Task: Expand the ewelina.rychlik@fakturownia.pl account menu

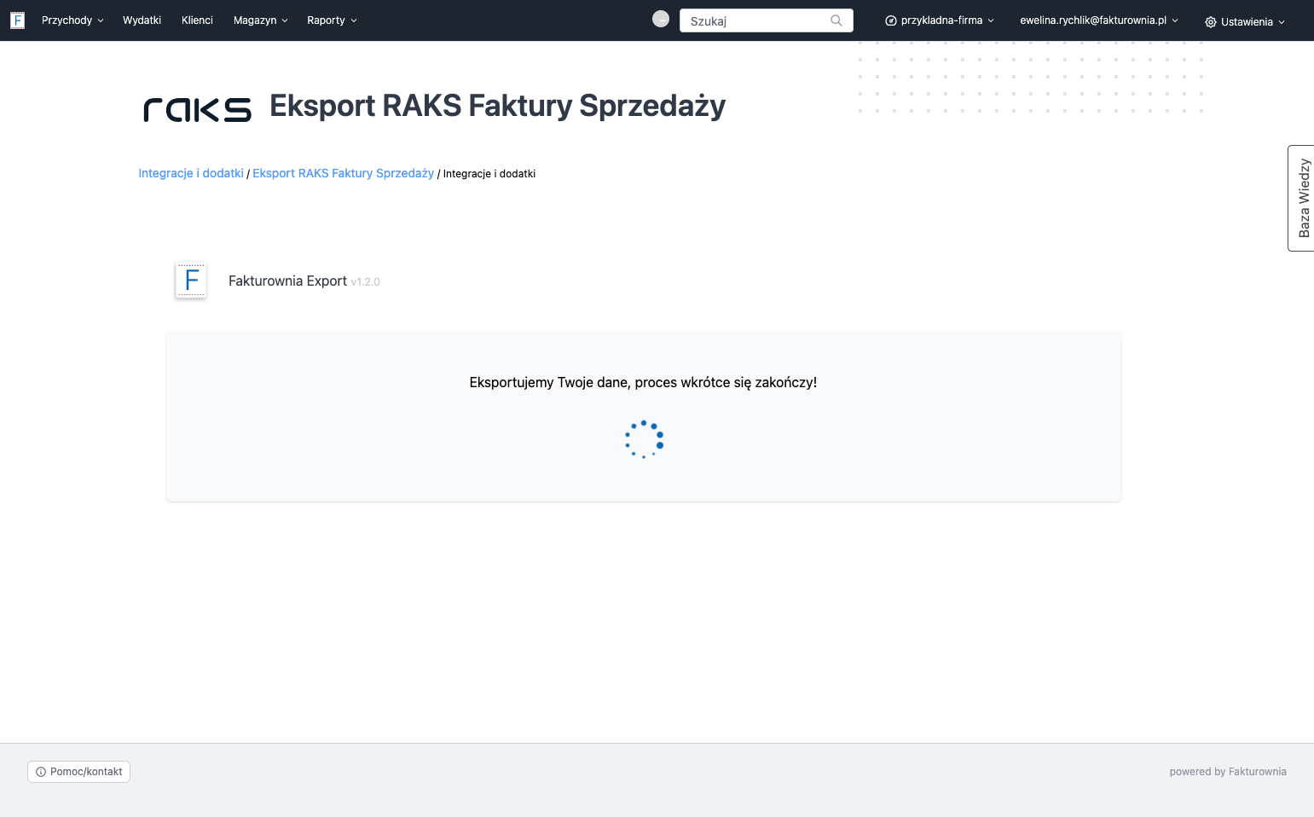Action: [1099, 20]
